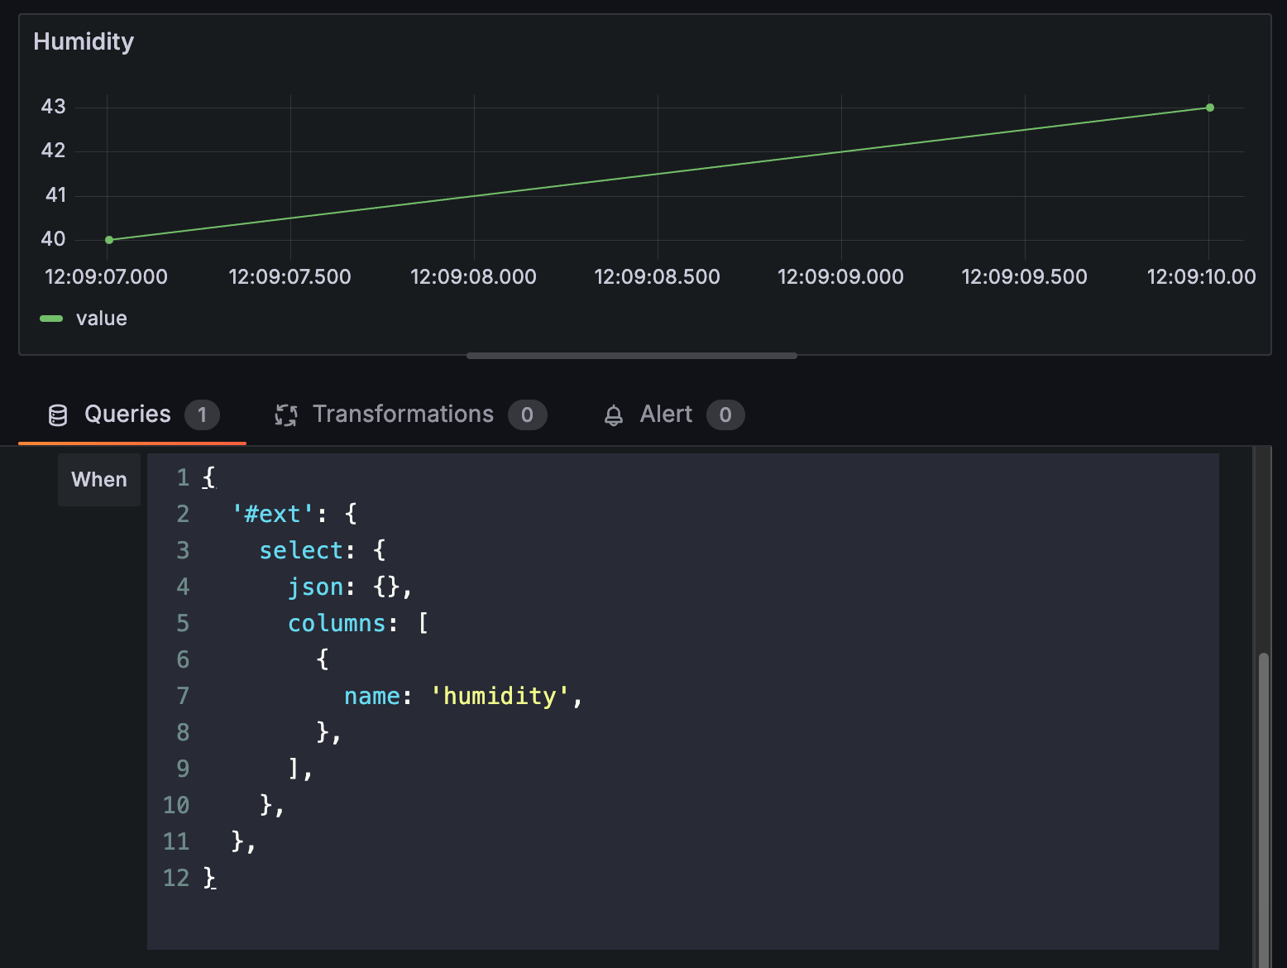This screenshot has width=1287, height=968.
Task: Click the database icon beside Queries
Action: 58,415
